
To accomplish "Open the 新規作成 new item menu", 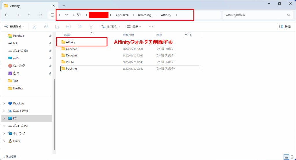I will pyautogui.click(x=14, y=27).
